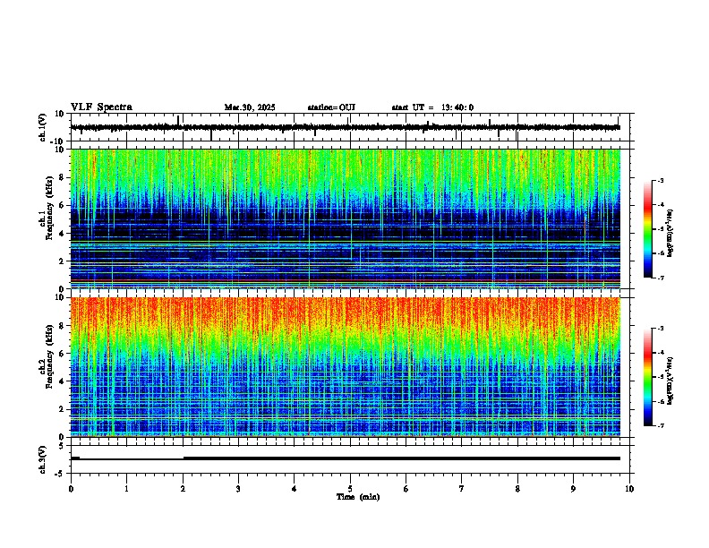Image resolution: width=709 pixels, height=548 pixels.
Task: Click the "ch.3(V)" axis label
Action: click(x=43, y=459)
